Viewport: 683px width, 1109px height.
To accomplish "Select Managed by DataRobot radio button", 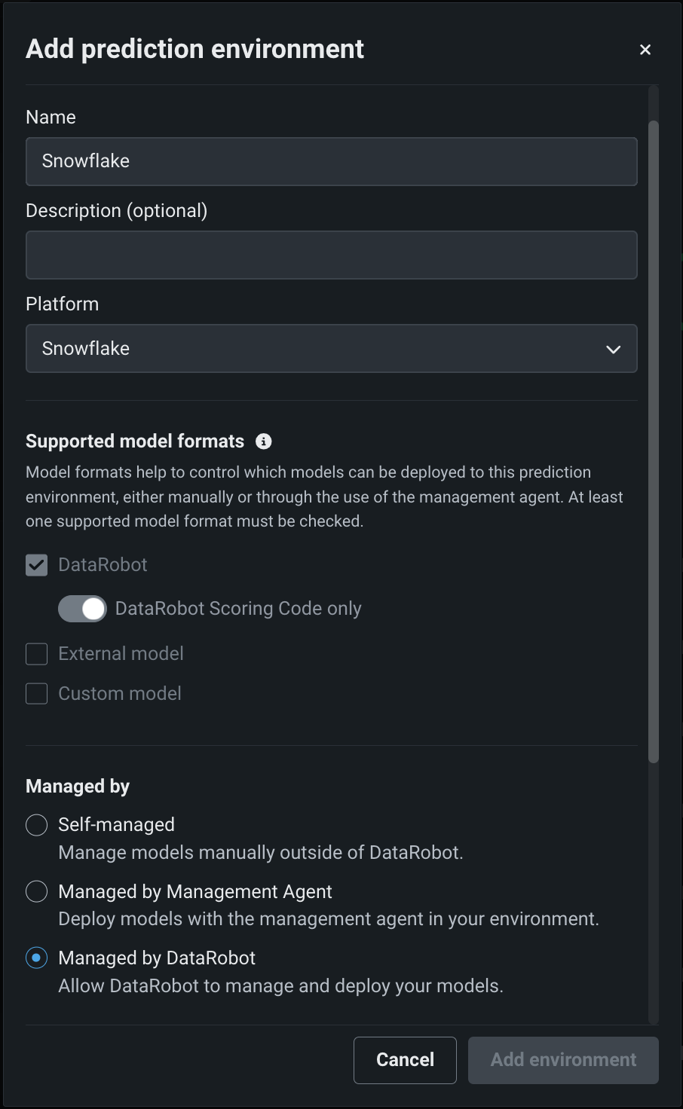I will pos(37,958).
